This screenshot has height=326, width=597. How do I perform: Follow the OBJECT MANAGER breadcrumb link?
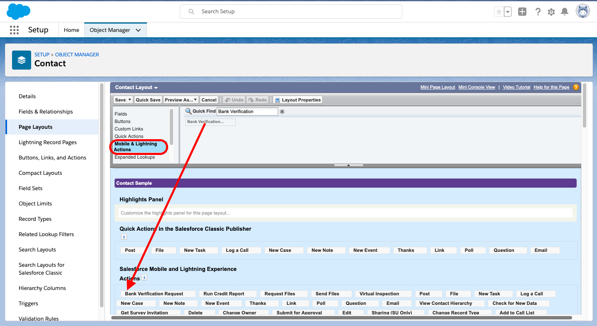[x=77, y=55]
